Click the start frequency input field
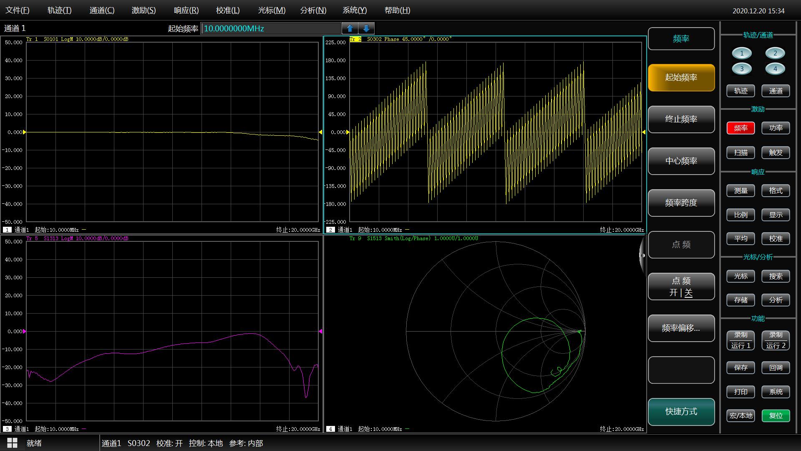Screen dimensions: 801x451 271,28
